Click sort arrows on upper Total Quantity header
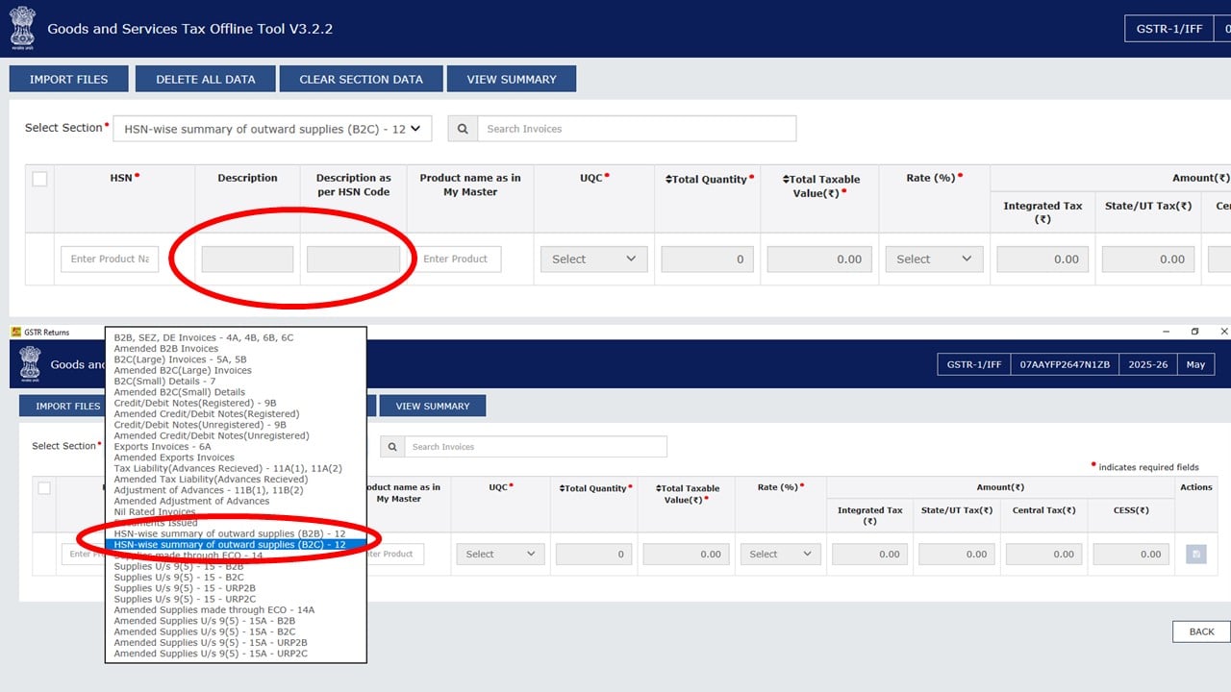Viewport: 1231px width, 692px height. click(x=669, y=179)
